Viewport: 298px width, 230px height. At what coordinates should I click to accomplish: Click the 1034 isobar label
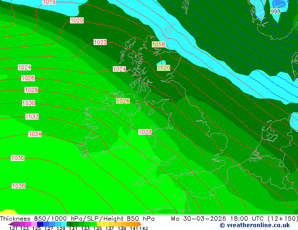coord(35,134)
